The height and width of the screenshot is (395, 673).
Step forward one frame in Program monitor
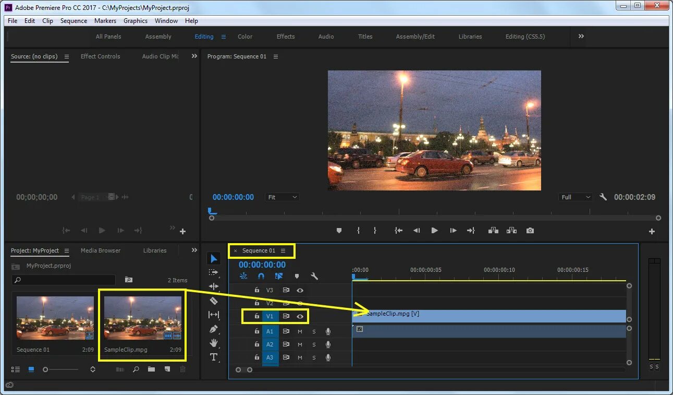pos(453,231)
